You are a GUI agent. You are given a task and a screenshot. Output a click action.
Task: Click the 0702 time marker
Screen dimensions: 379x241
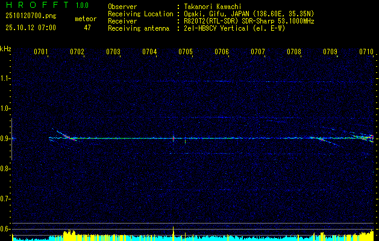[77, 51]
